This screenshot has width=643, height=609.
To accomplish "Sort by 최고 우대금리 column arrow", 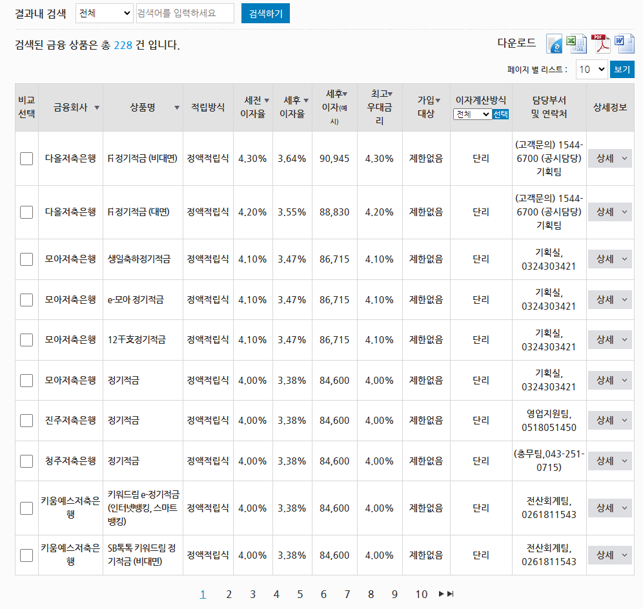I will click(390, 94).
